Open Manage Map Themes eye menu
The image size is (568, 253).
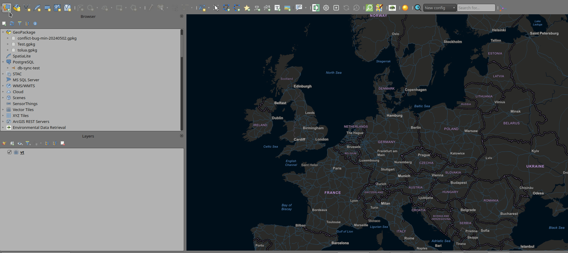point(20,143)
